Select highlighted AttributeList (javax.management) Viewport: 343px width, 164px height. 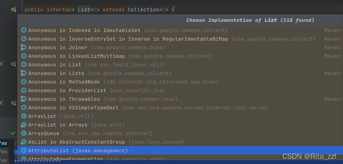tap(180, 151)
